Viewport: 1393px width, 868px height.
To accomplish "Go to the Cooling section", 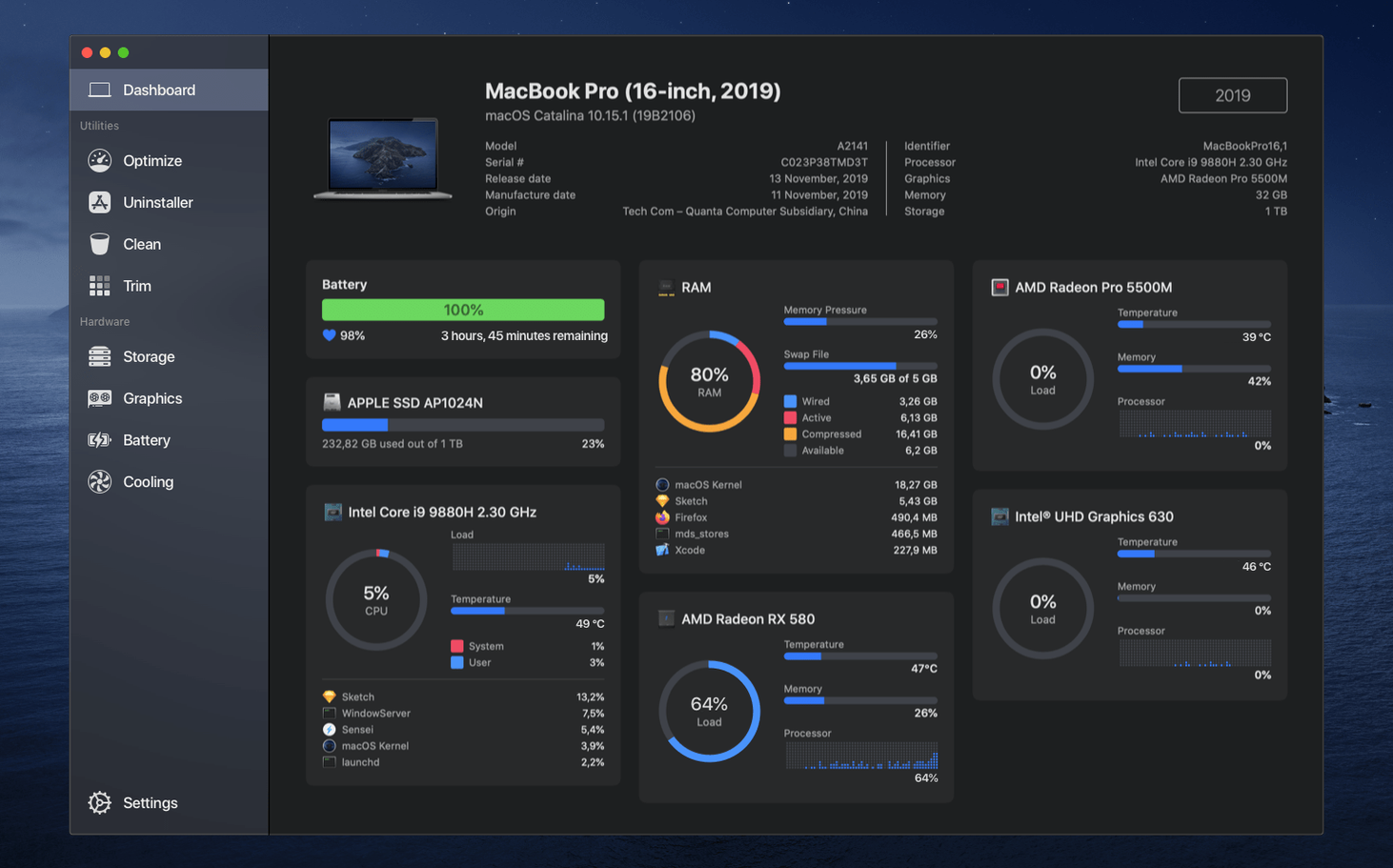I will [169, 482].
